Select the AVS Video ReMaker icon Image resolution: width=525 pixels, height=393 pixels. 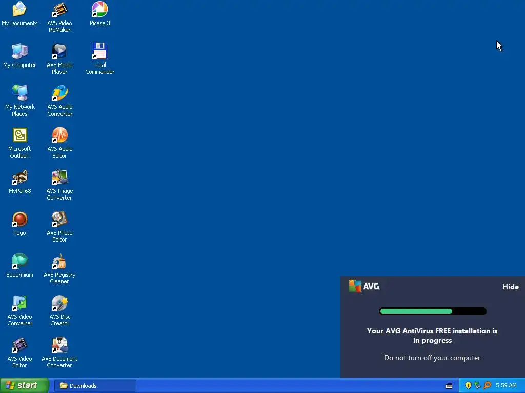[x=59, y=17]
